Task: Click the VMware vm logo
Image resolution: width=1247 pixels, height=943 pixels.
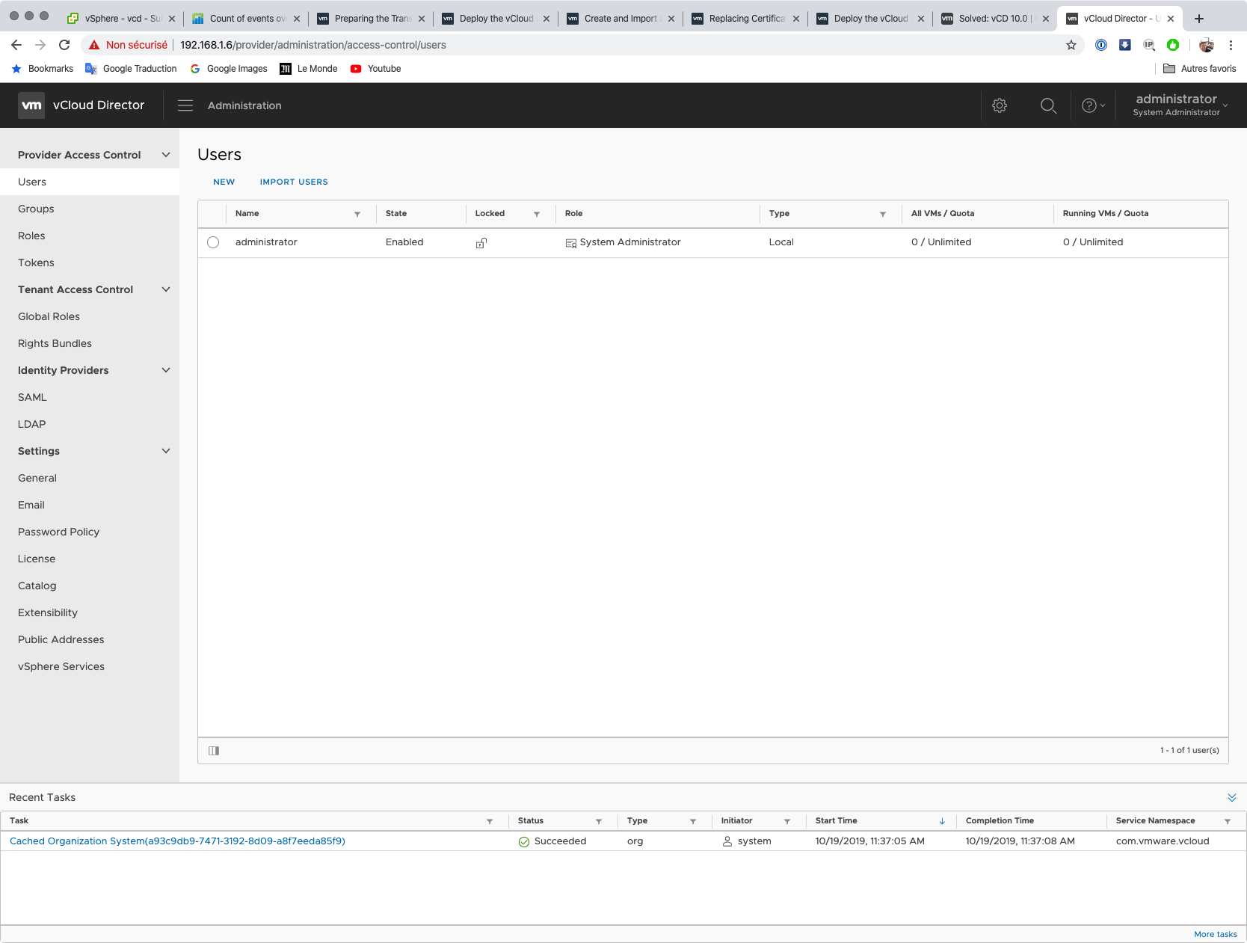Action: point(31,105)
